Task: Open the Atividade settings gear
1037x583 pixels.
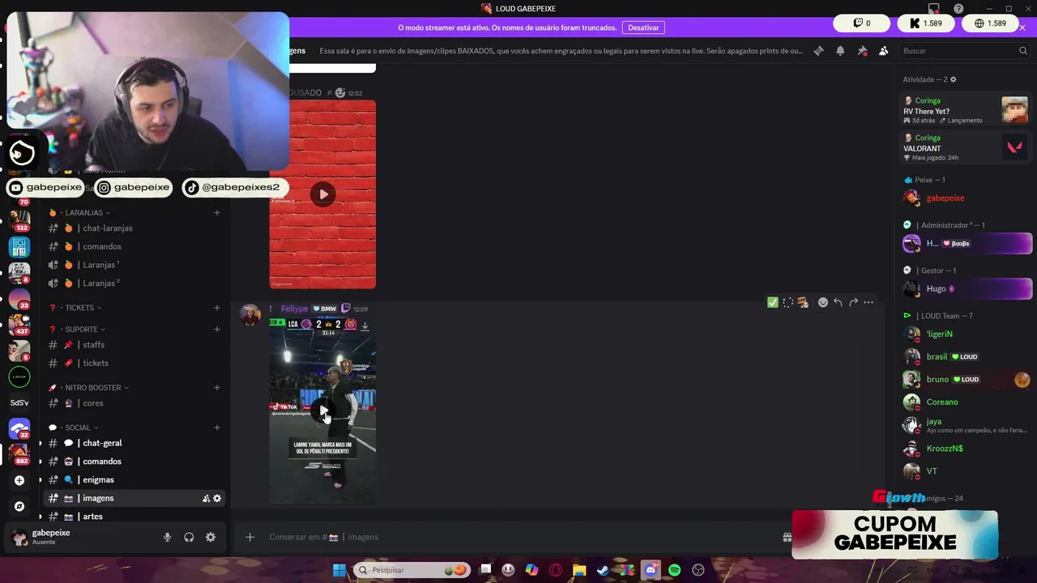Action: point(953,79)
